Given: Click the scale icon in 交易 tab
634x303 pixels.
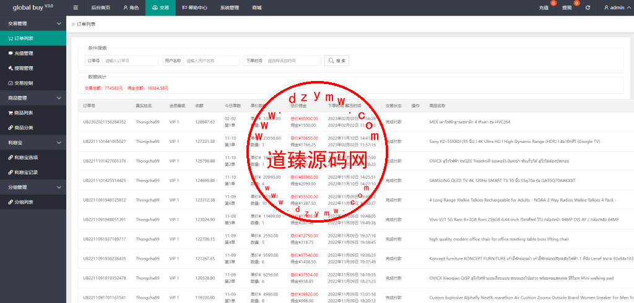Looking at the screenshot, I should click(155, 7).
